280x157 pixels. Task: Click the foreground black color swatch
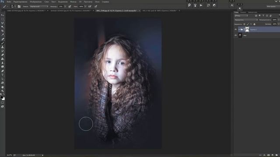(x=2, y=97)
